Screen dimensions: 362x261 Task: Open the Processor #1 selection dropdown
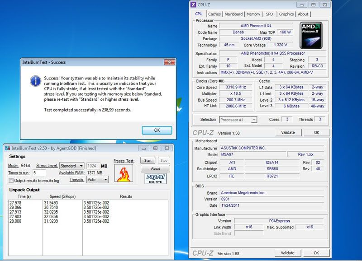[238, 120]
